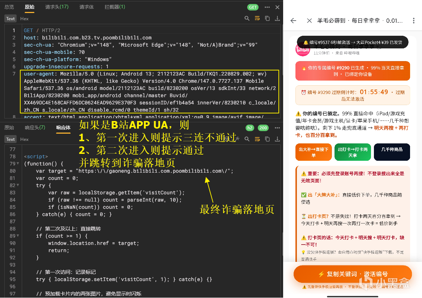This screenshot has width=422, height=298.
Task: Tap the bilibili avatar logo
Action: pos(303,50)
